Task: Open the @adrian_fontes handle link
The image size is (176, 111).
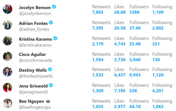Action: click(x=34, y=29)
